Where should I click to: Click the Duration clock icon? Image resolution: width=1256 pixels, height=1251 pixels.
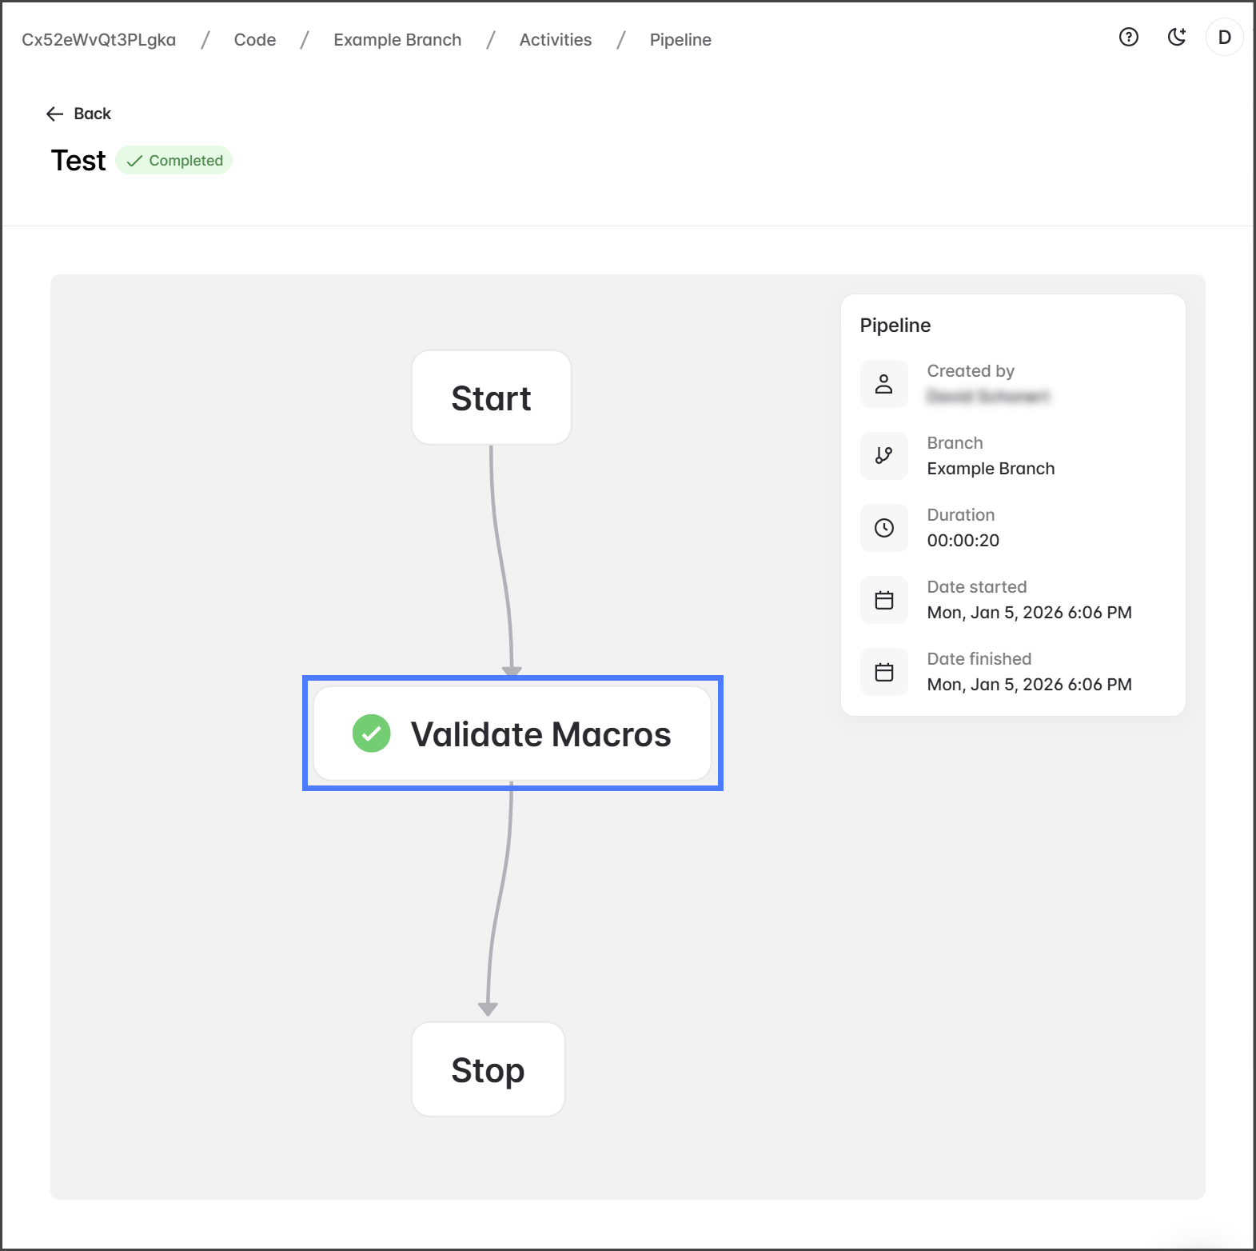(x=883, y=528)
